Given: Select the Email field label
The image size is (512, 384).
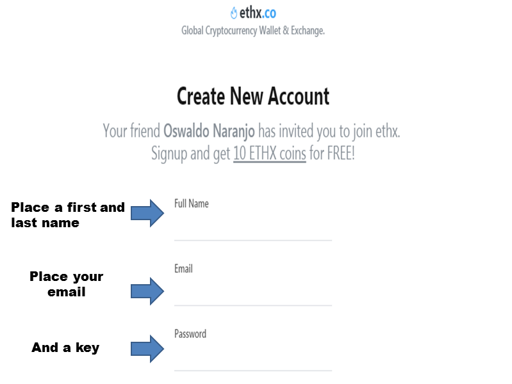Looking at the screenshot, I should 183,269.
